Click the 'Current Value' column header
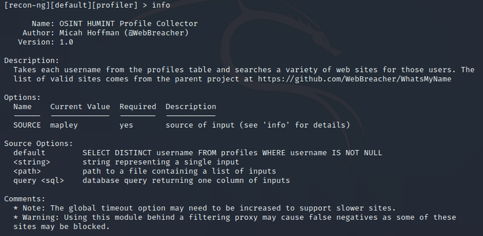This screenshot has height=236, width=483. (80, 106)
